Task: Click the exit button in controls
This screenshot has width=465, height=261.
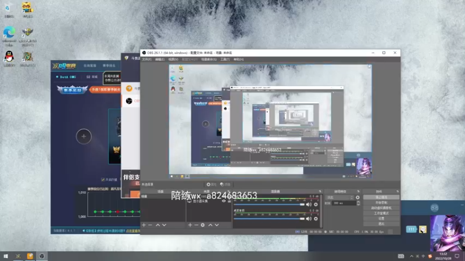Action: 381,224
